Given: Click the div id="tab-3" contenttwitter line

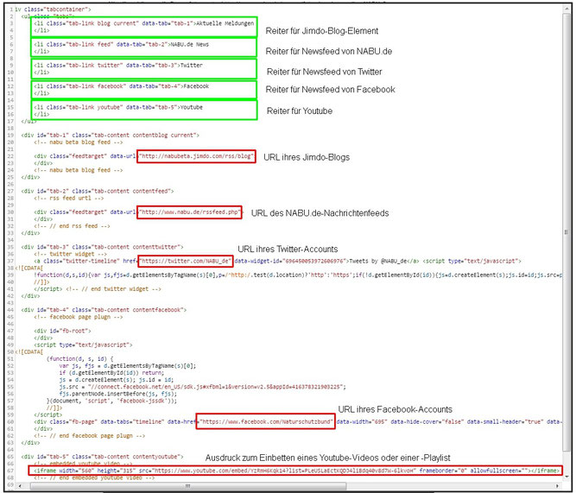Looking at the screenshot, I should [102, 247].
